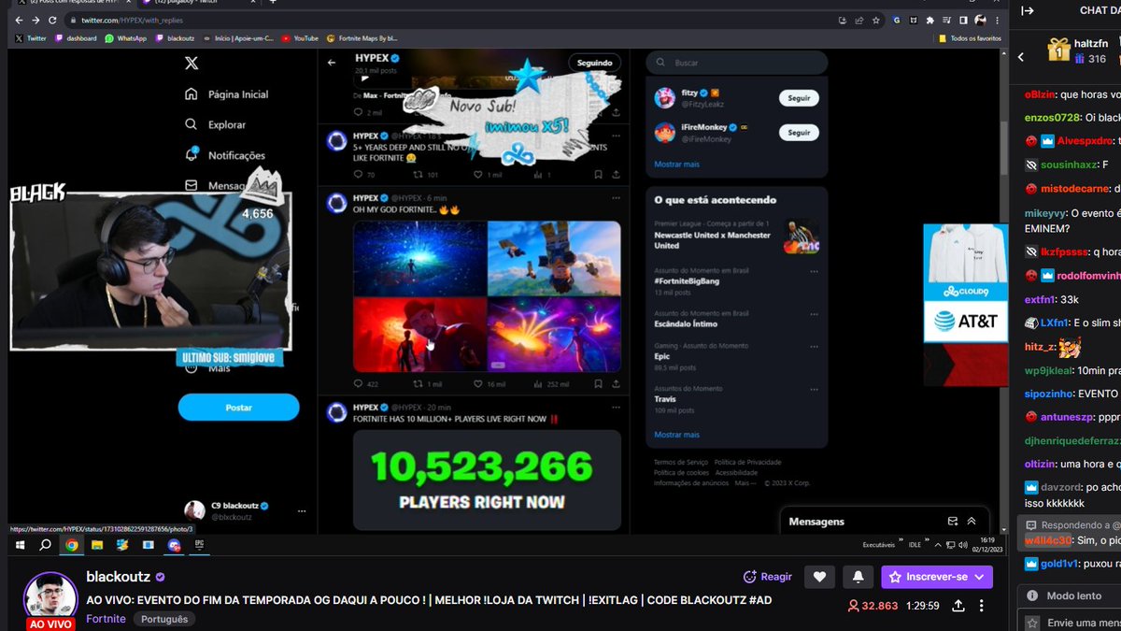Open options menu for Epic trend
Viewport: 1121px width, 631px height.
(x=816, y=347)
